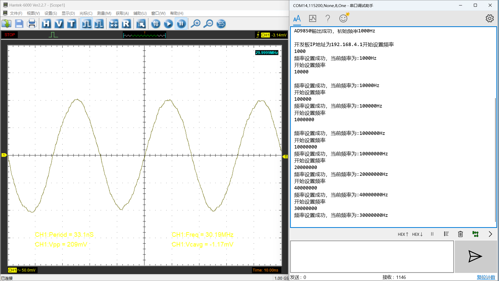Viewport: 499px width, 281px height.
Task: Open the 光标(C) cursor menu
Action: click(86, 13)
